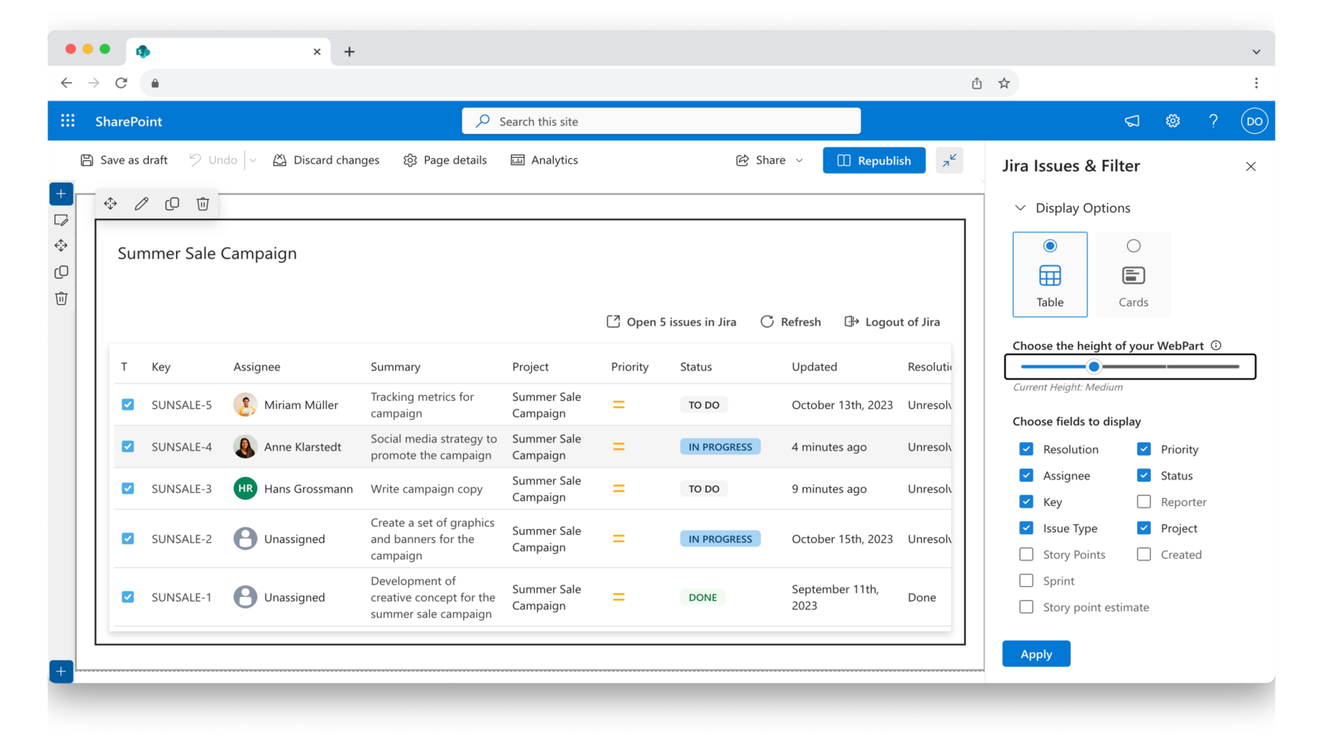Viewport: 1323px width, 744px height.
Task: Open Analytics in the command bar
Action: (544, 160)
